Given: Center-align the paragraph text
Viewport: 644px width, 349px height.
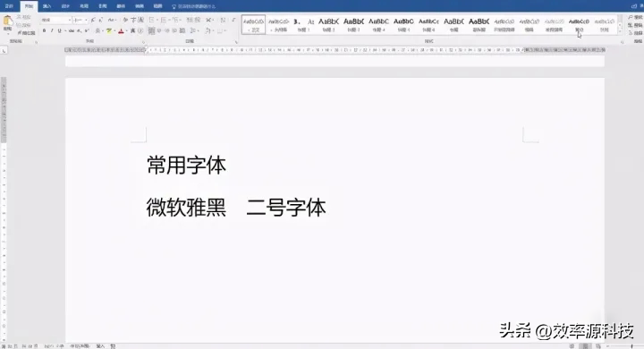Looking at the screenshot, I should [x=159, y=30].
